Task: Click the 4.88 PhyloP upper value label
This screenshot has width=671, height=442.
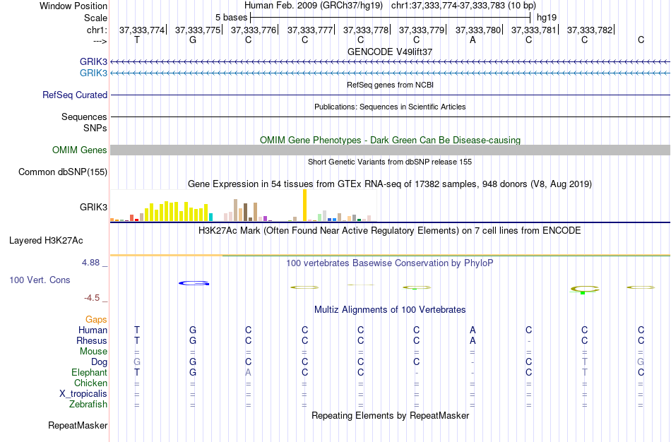Action: pyautogui.click(x=90, y=262)
